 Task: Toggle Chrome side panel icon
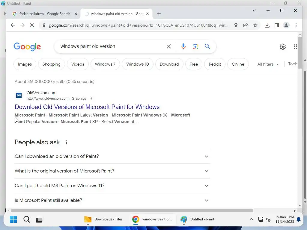point(277,25)
